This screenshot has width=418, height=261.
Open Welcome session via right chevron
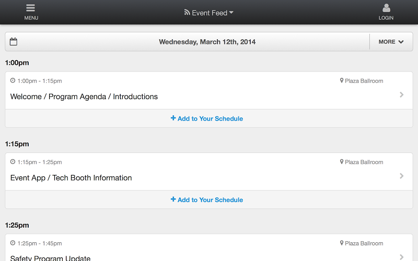pos(401,94)
